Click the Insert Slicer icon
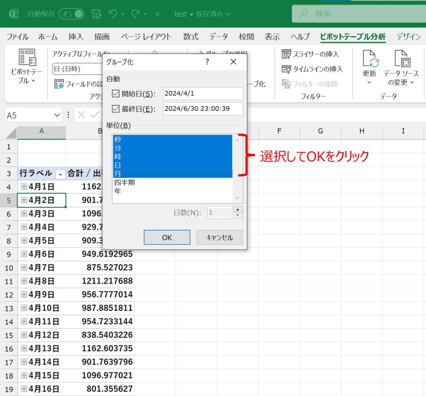Screen dimensions: 426x396 point(286,54)
